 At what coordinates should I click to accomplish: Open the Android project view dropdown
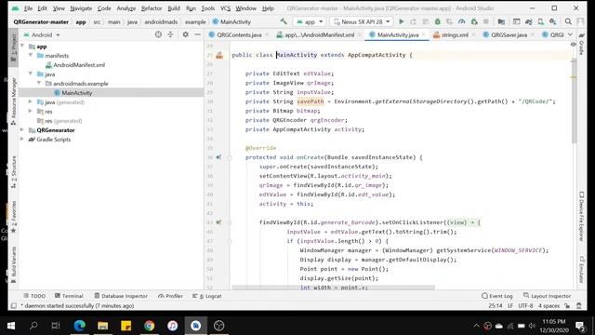42,34
